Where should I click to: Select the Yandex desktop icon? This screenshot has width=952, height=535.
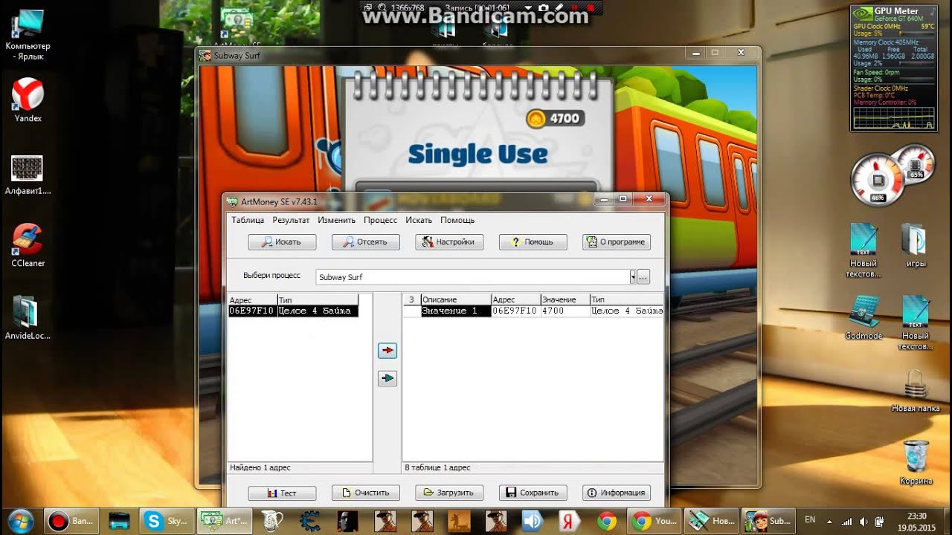(28, 100)
